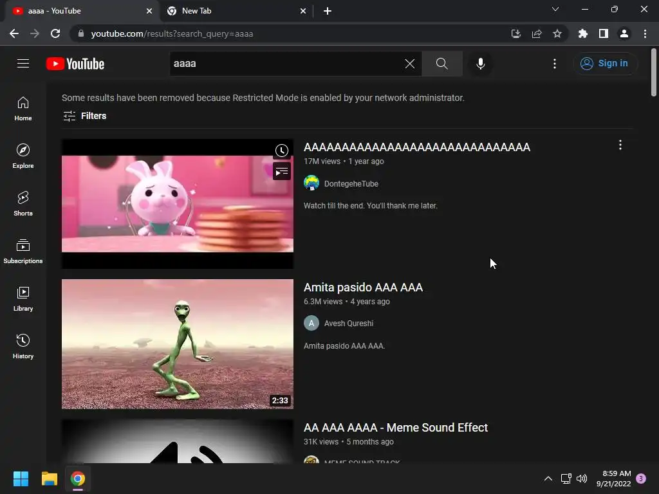Open Amita pasido AAA AAA title
Screen dimensions: 659x494
(363, 288)
